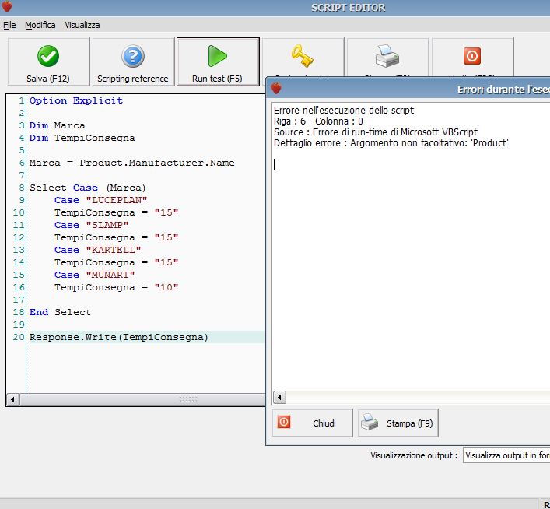Click line 16 TempiConsegna = "10"
Image resolution: width=550 pixels, height=509 pixels.
117,287
